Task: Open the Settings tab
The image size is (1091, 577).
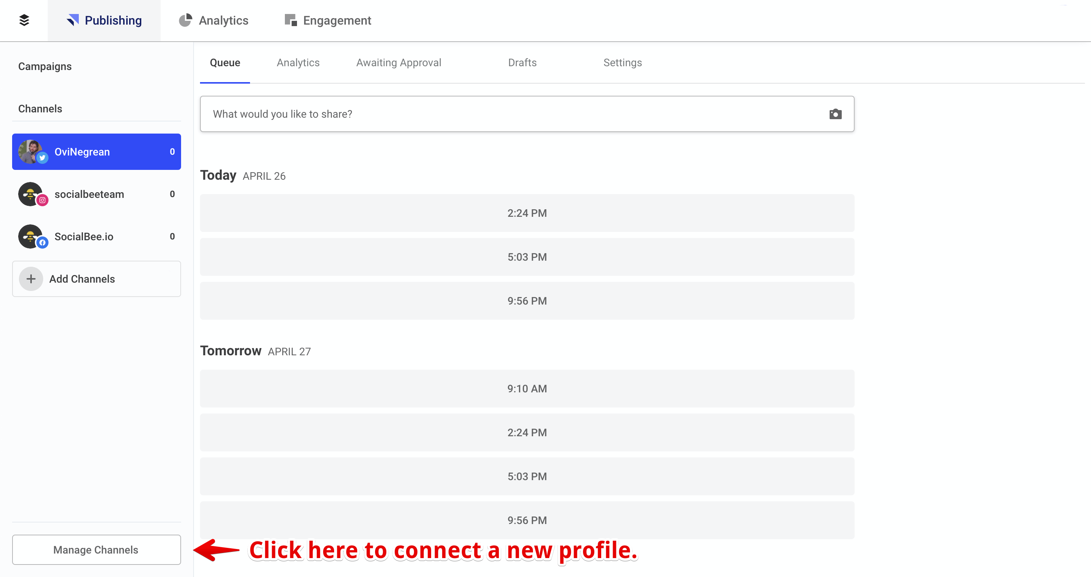Action: tap(622, 62)
